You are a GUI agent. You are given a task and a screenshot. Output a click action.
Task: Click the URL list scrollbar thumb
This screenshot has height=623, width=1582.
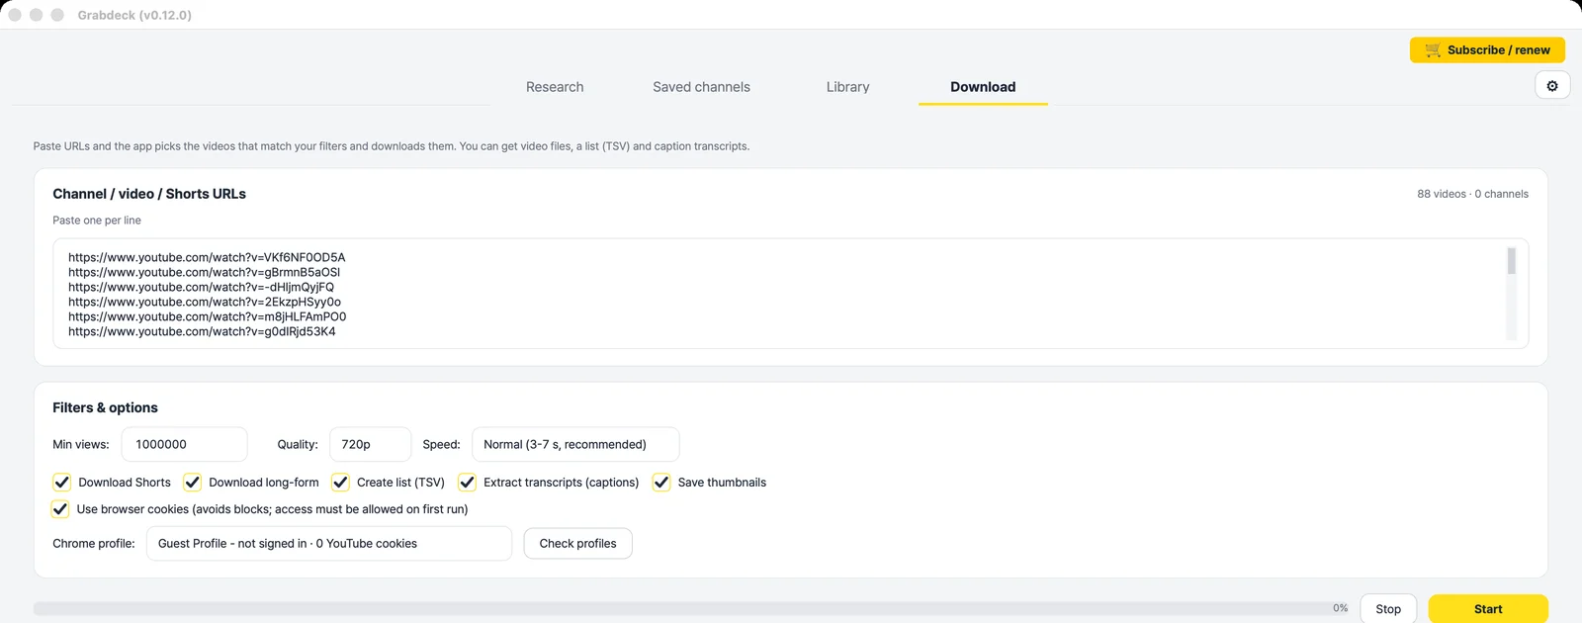click(x=1511, y=261)
